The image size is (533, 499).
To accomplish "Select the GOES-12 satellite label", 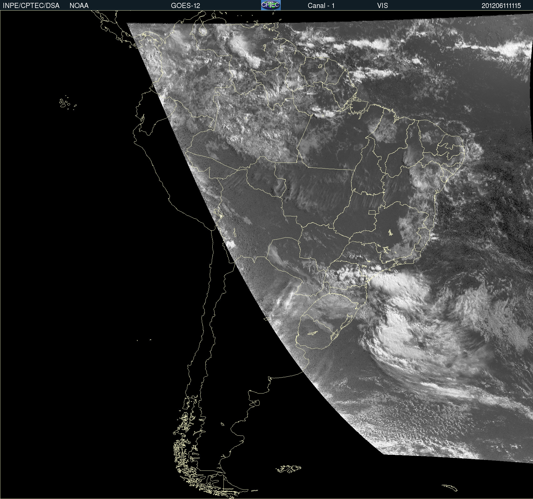I will click(186, 6).
